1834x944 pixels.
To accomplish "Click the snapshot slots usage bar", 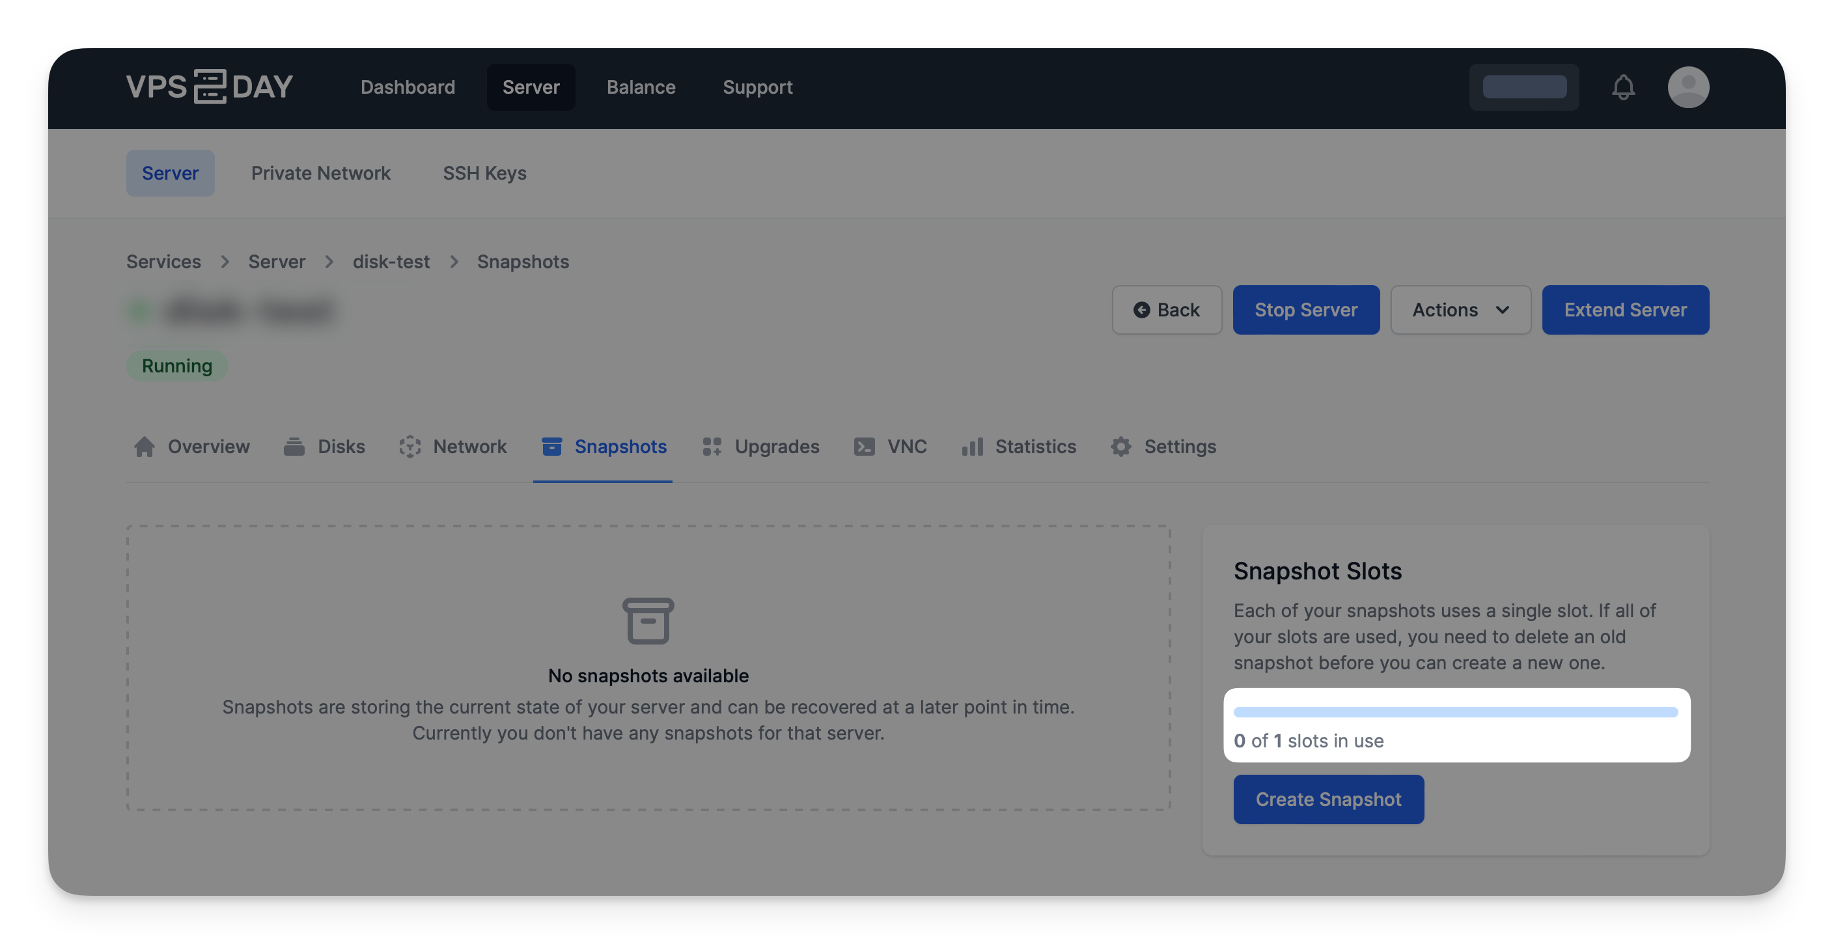I will (x=1454, y=712).
